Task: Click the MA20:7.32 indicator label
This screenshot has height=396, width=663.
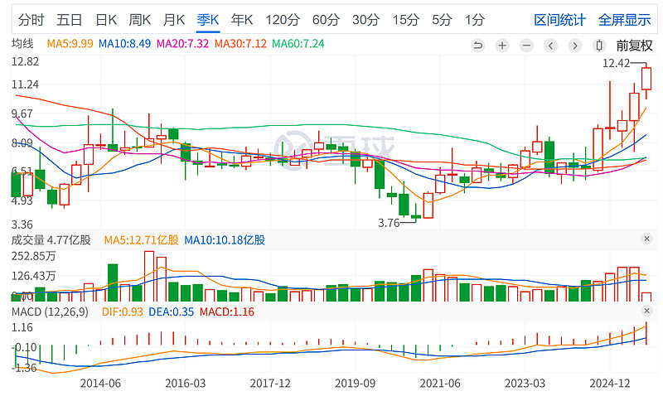Action: coord(182,44)
